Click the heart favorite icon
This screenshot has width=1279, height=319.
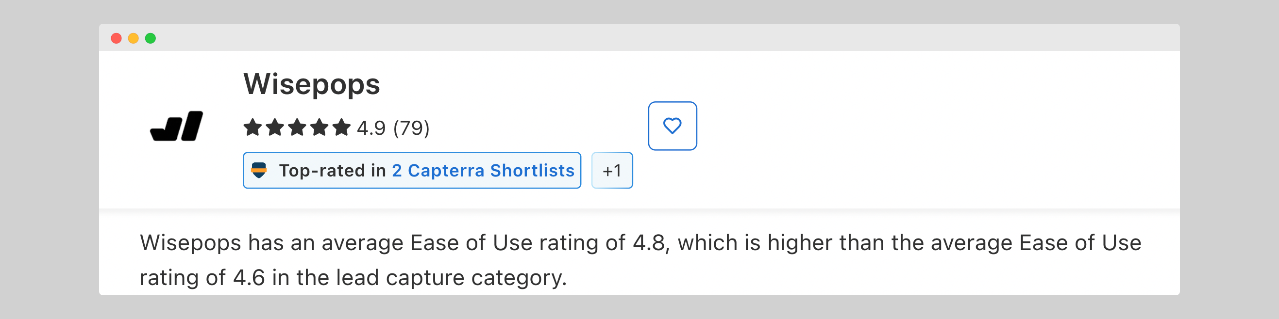coord(672,126)
